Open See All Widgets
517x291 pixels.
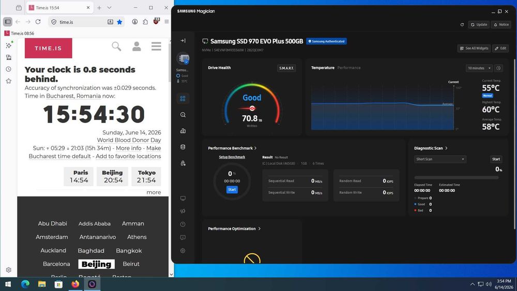[474, 48]
